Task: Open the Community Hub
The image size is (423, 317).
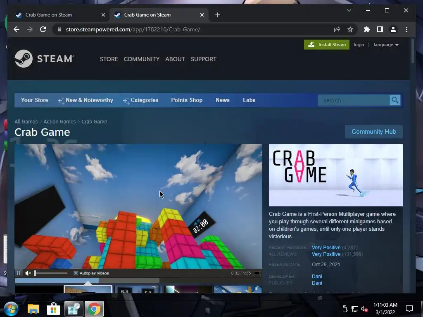Action: click(x=373, y=132)
